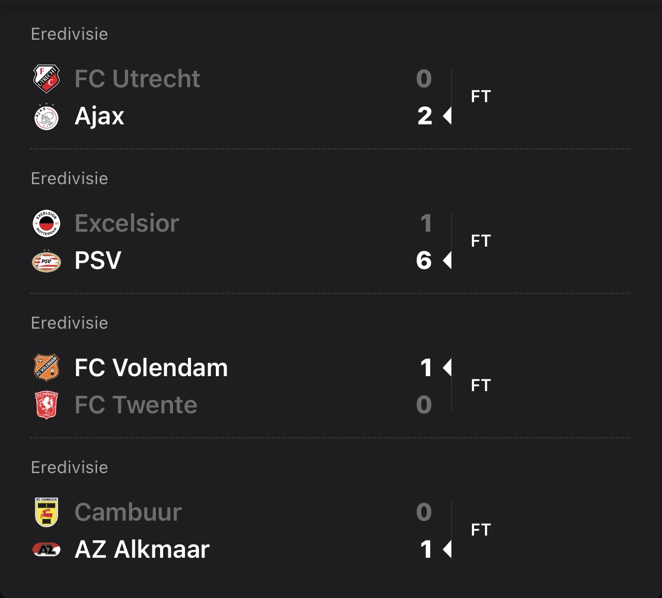662x598 pixels.
Task: Open the greyed-out Excelsior team name
Action: click(127, 223)
